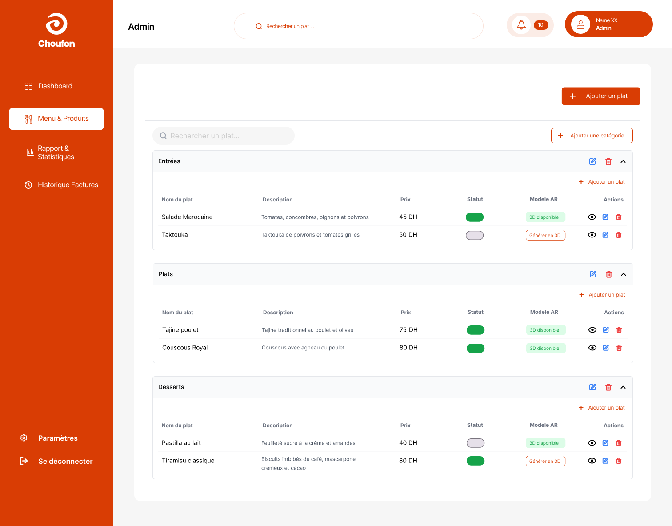Toggle Tiramisu classique status switch
The image size is (672, 526).
(x=476, y=461)
